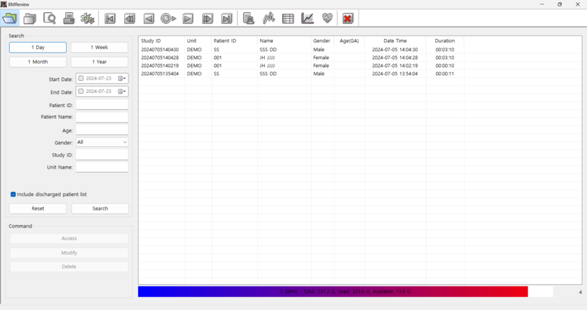The width and height of the screenshot is (587, 310).
Task: Enable the Start Date checkbox
Action: tap(81, 79)
